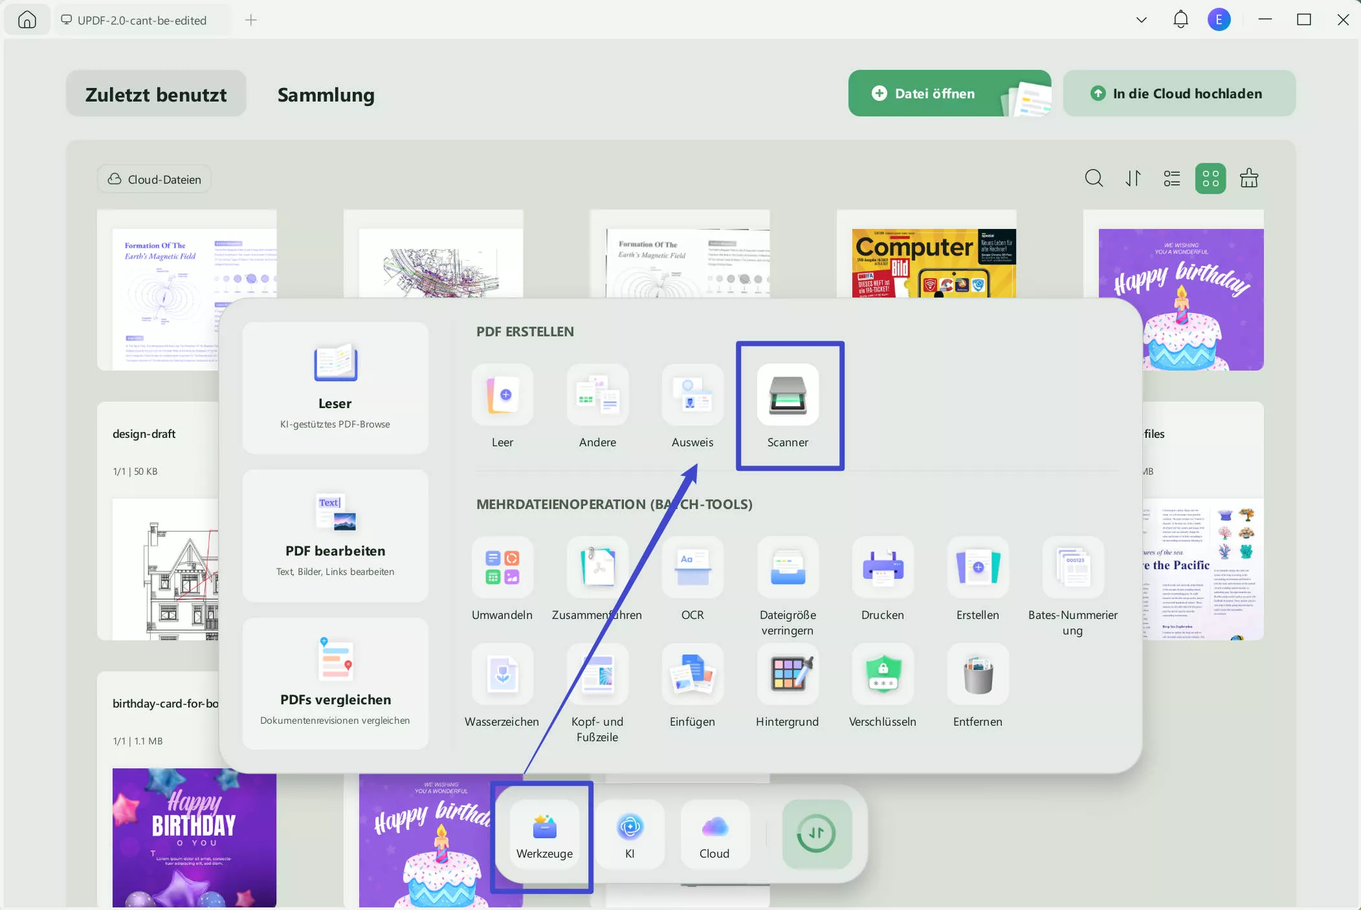Switch to grid thumbnail view
1361x910 pixels.
[x=1210, y=179]
